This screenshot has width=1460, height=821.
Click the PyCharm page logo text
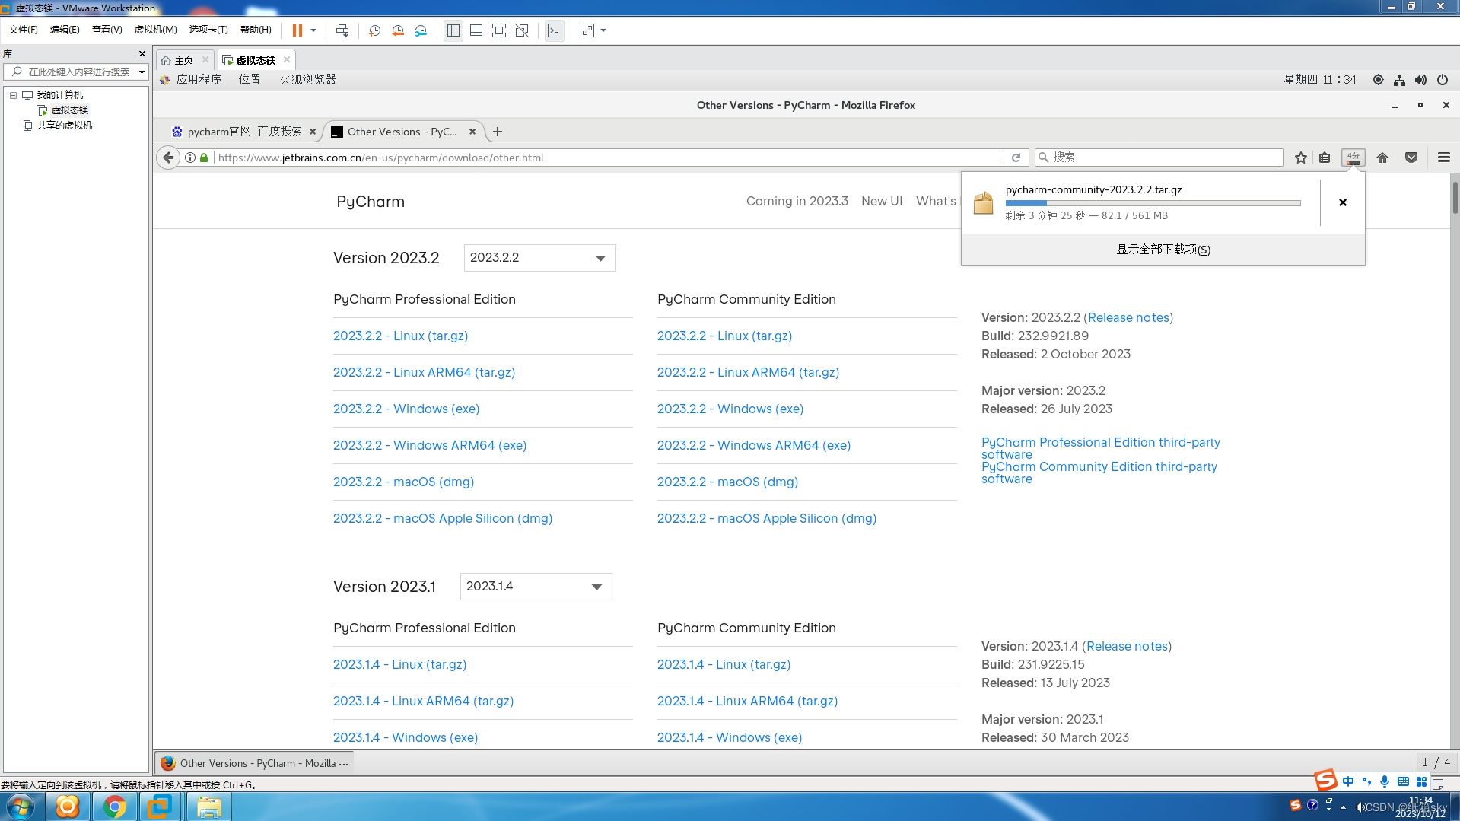pos(371,202)
